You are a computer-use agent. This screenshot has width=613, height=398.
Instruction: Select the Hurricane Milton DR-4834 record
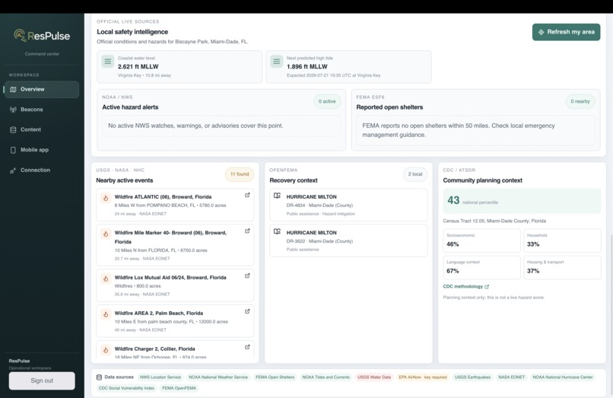[348, 205]
